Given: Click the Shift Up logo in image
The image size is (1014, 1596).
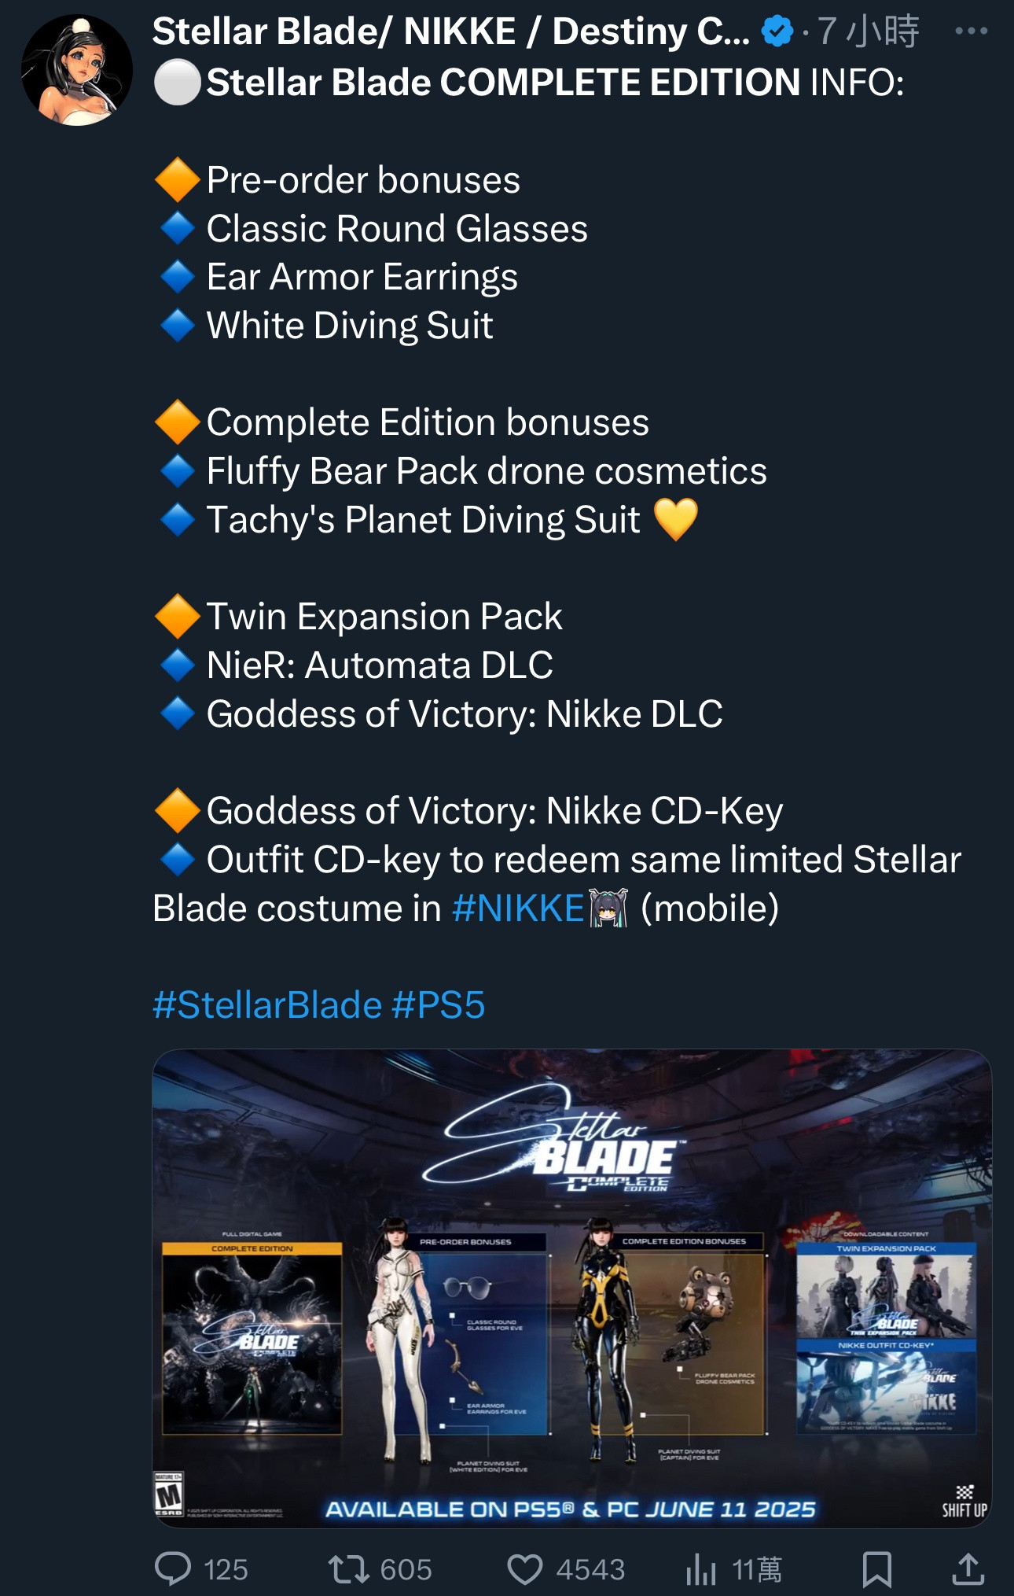Looking at the screenshot, I should (964, 1501).
